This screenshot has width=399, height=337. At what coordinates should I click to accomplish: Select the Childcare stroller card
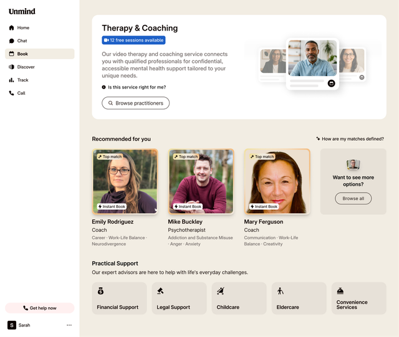(x=239, y=298)
